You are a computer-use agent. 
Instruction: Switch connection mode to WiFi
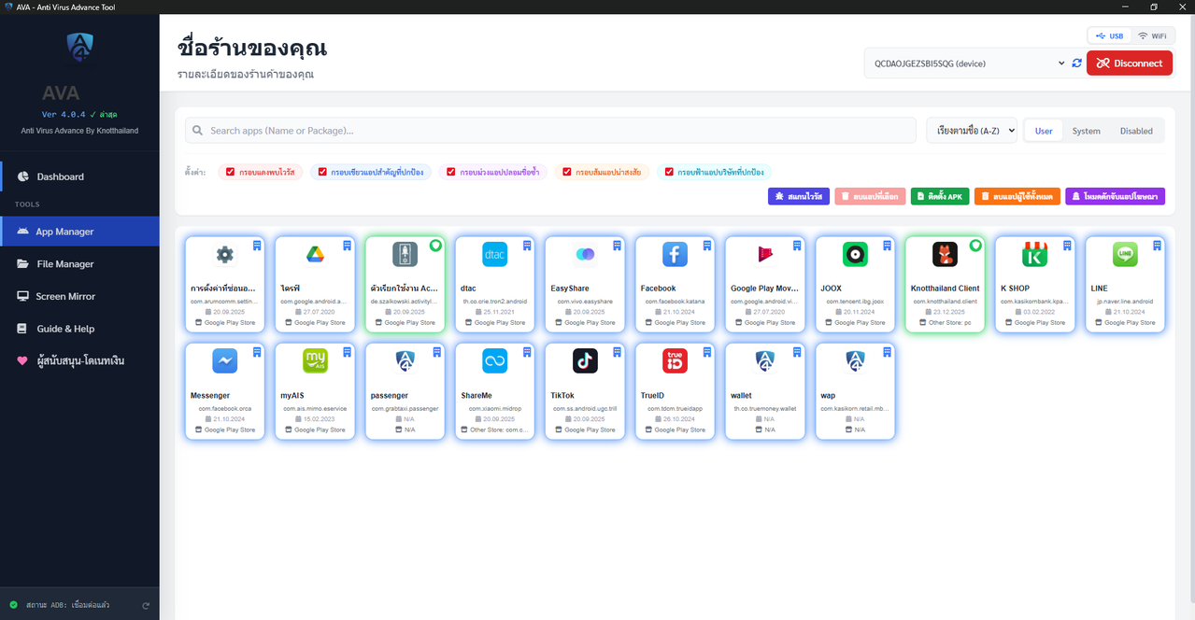1151,35
